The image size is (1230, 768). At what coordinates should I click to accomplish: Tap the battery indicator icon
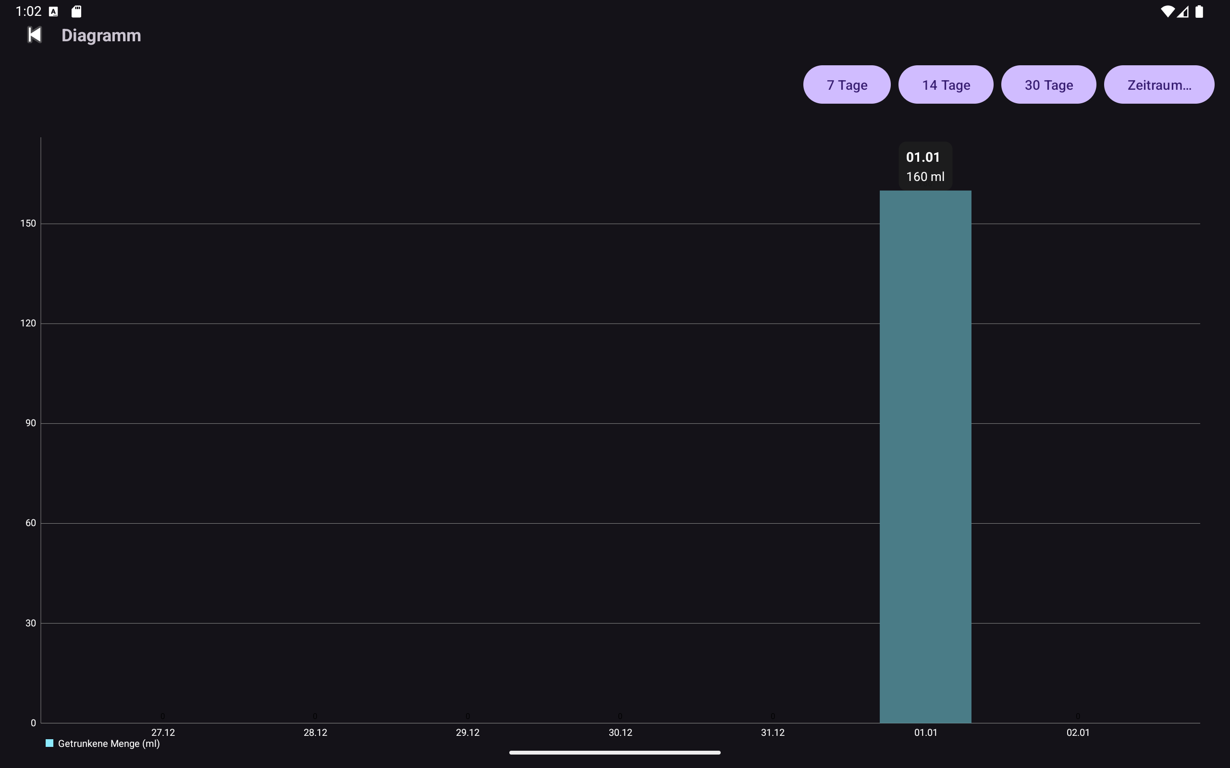point(1200,11)
